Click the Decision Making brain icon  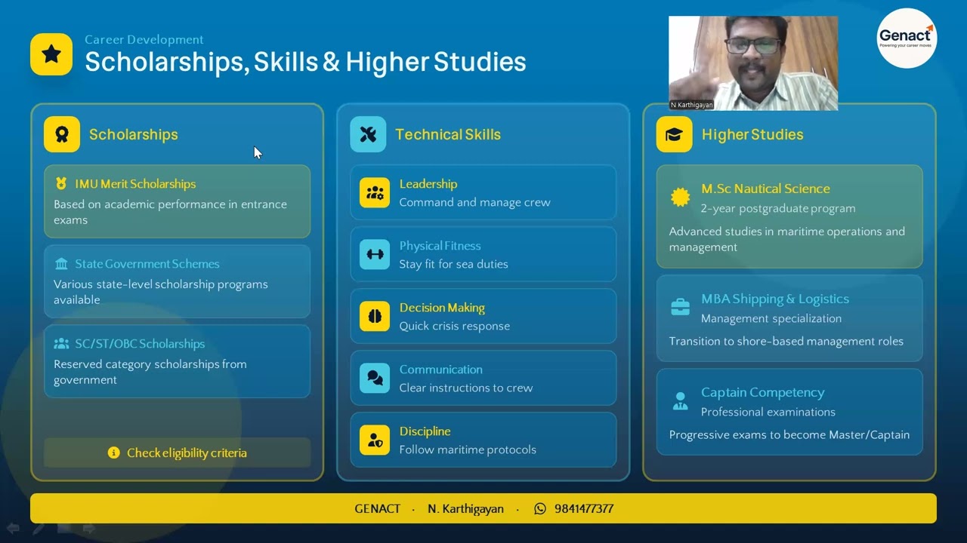click(375, 316)
